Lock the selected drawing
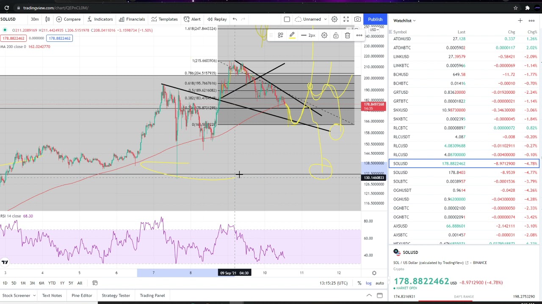542x304 pixels. [x=336, y=35]
